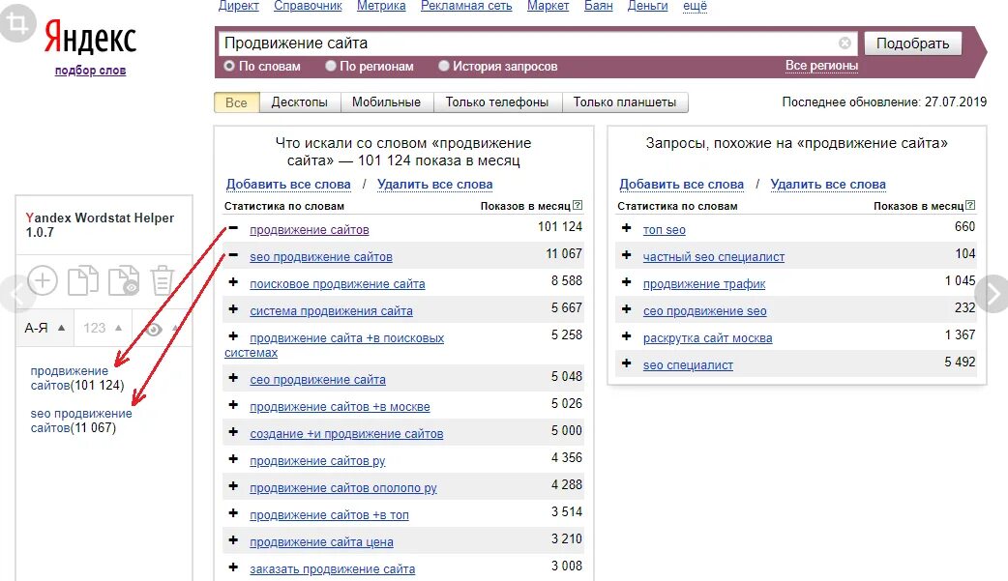
Task: Click the add (plus circle) icon in Wordstat Helper
Action: (x=43, y=281)
